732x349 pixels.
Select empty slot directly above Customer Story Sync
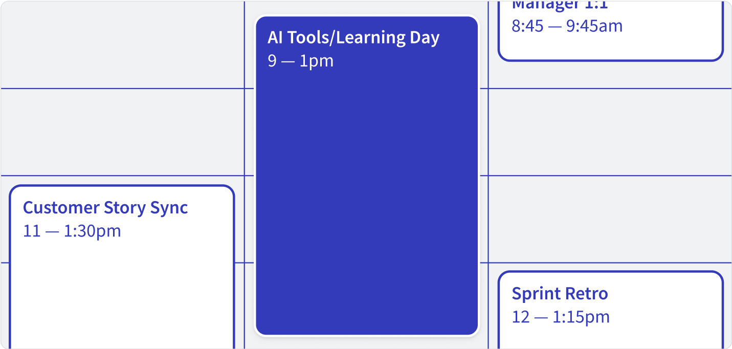coord(122,132)
